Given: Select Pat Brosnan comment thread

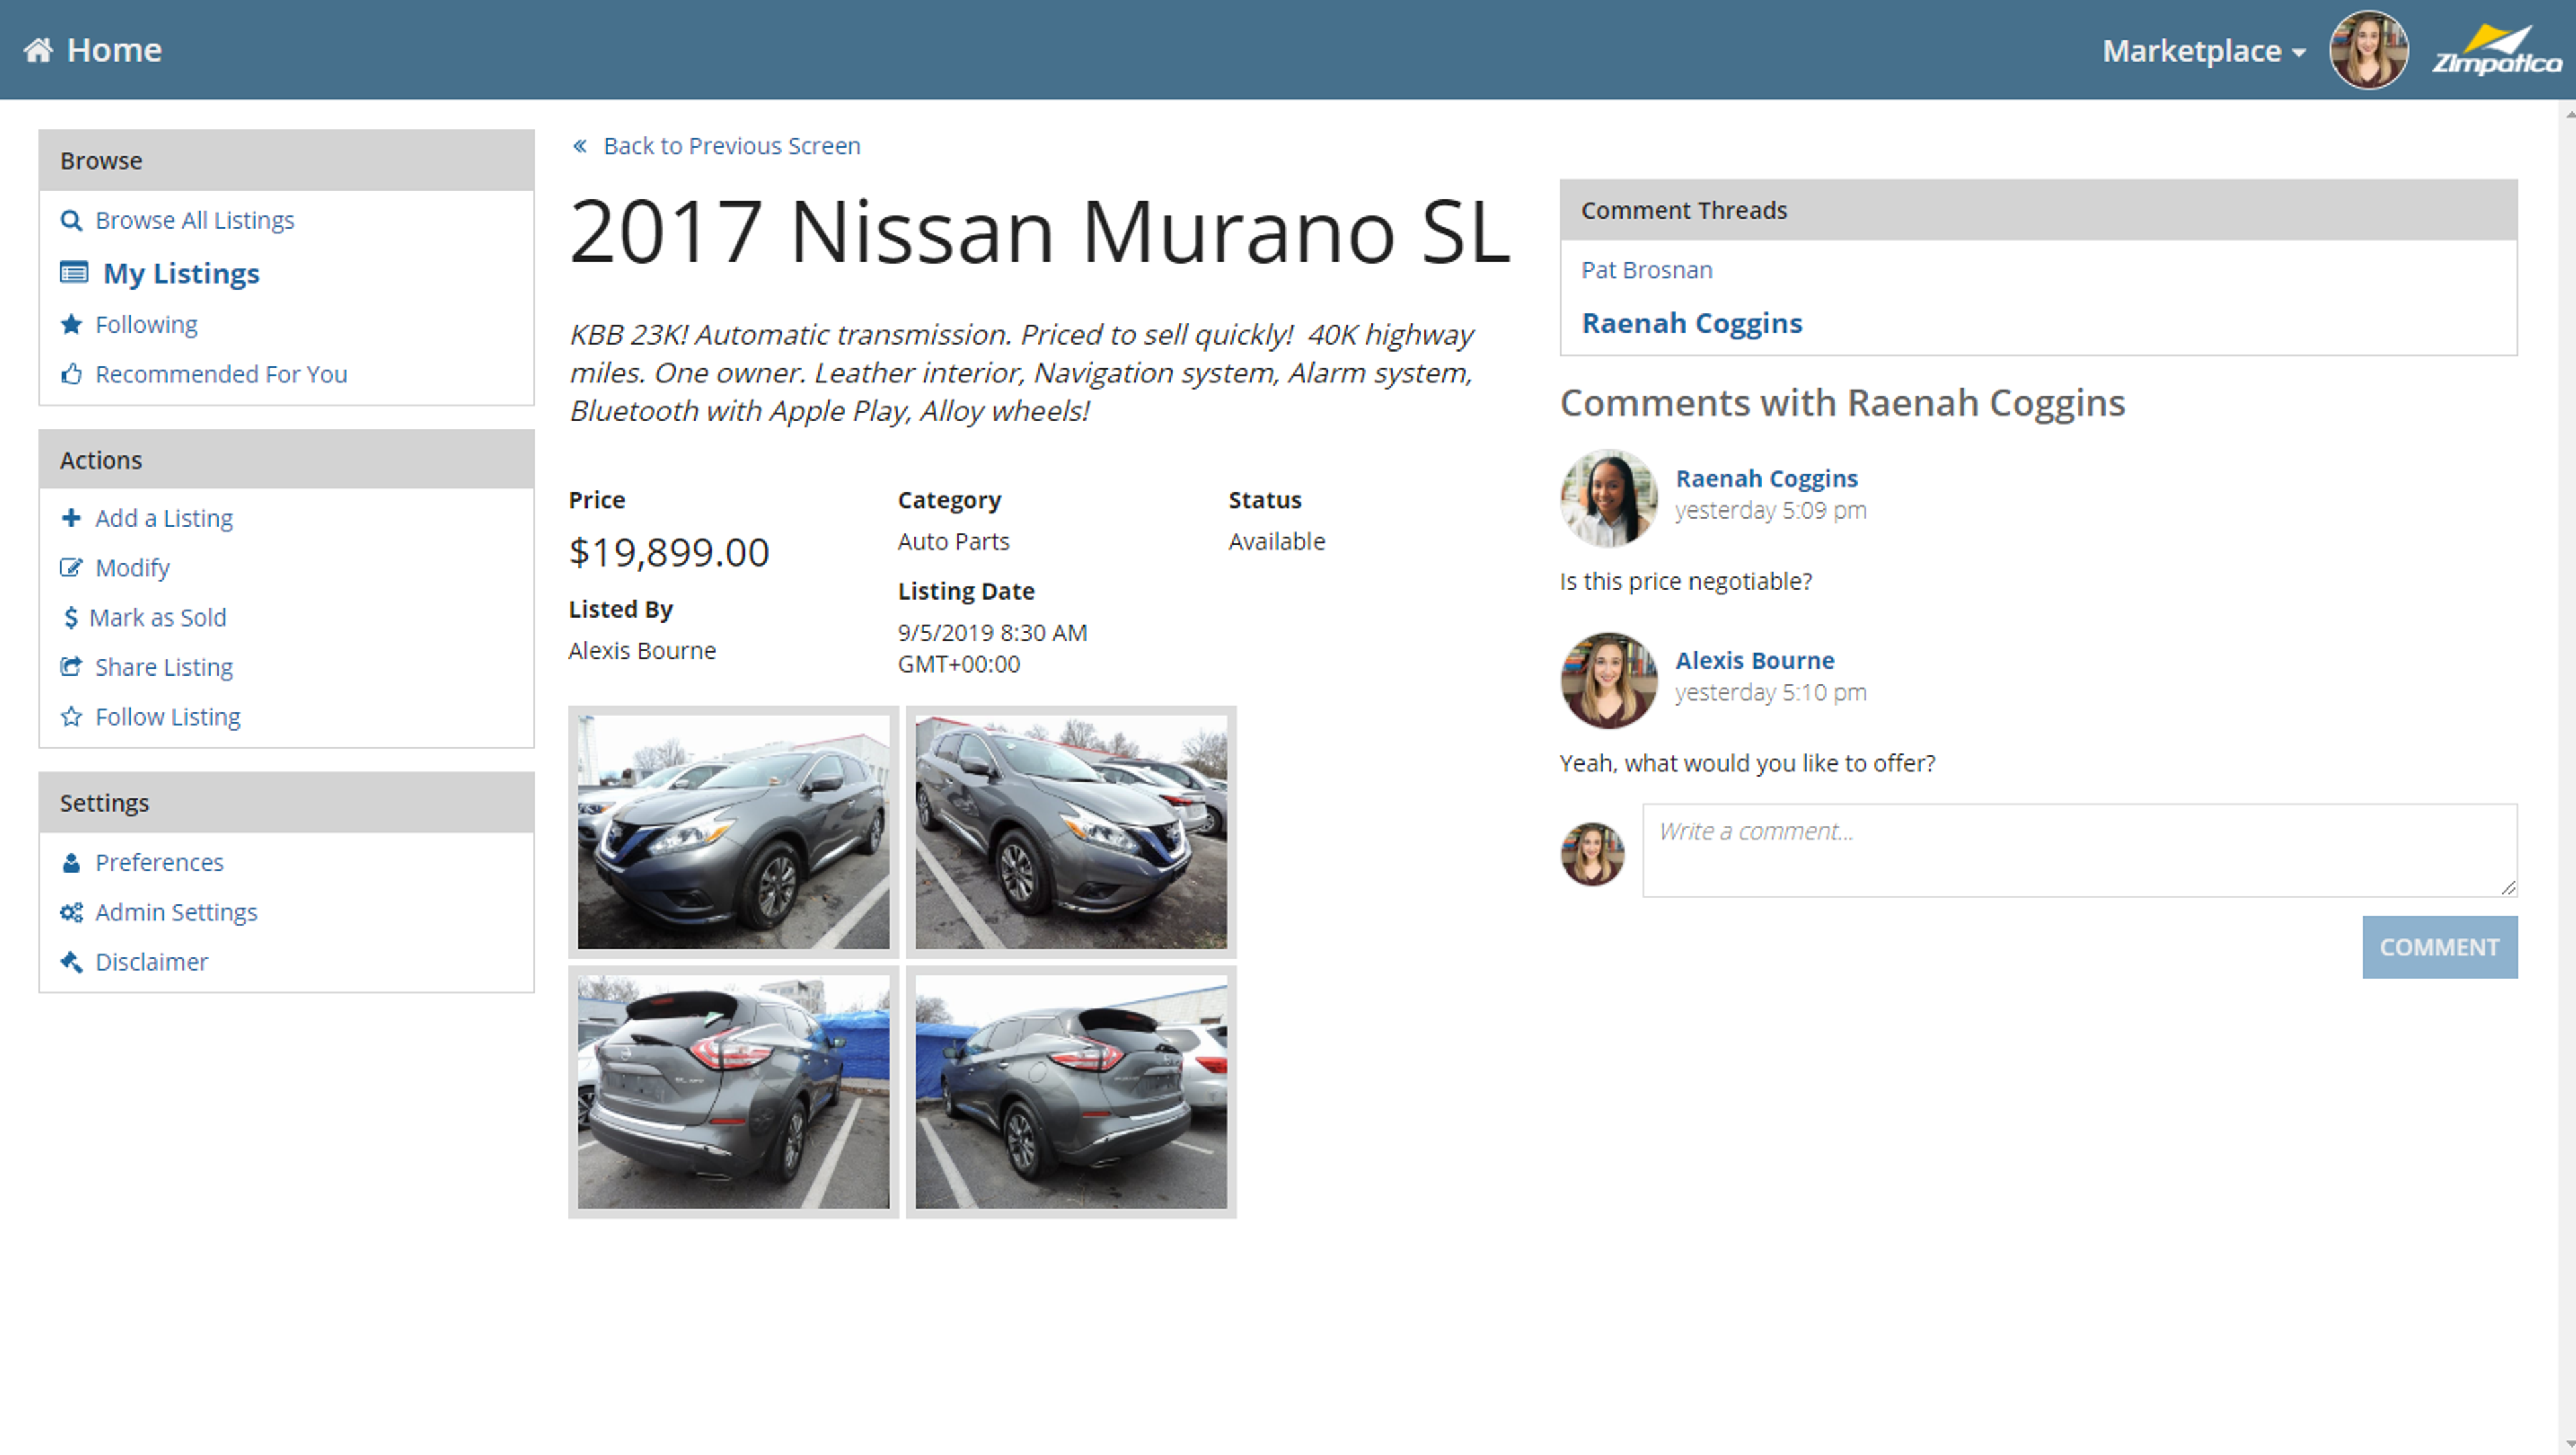Looking at the screenshot, I should coord(1646,270).
